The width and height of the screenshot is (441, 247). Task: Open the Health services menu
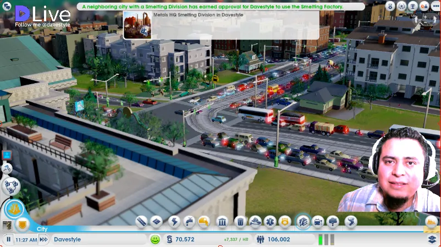pyautogui.click(x=270, y=222)
